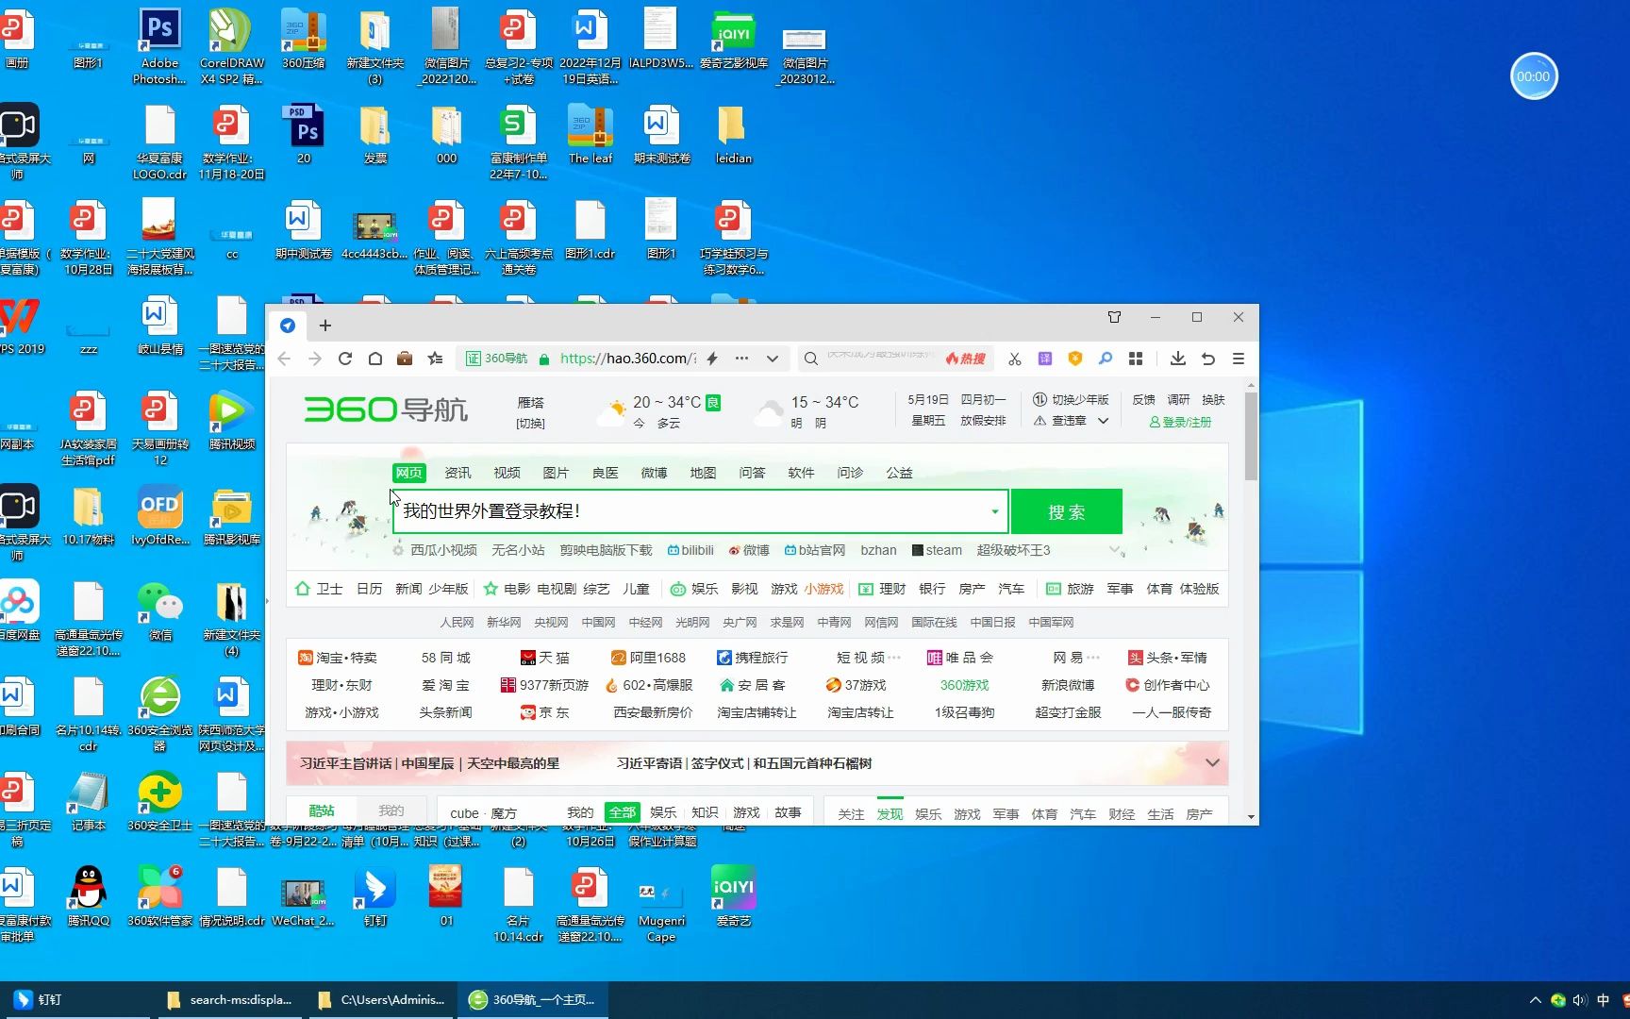Show hidden system tray icons
1630x1019 pixels.
click(x=1535, y=1000)
